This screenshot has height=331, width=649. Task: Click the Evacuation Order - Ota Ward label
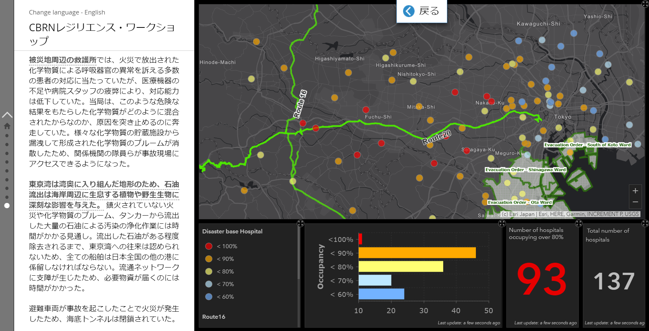pos(520,202)
